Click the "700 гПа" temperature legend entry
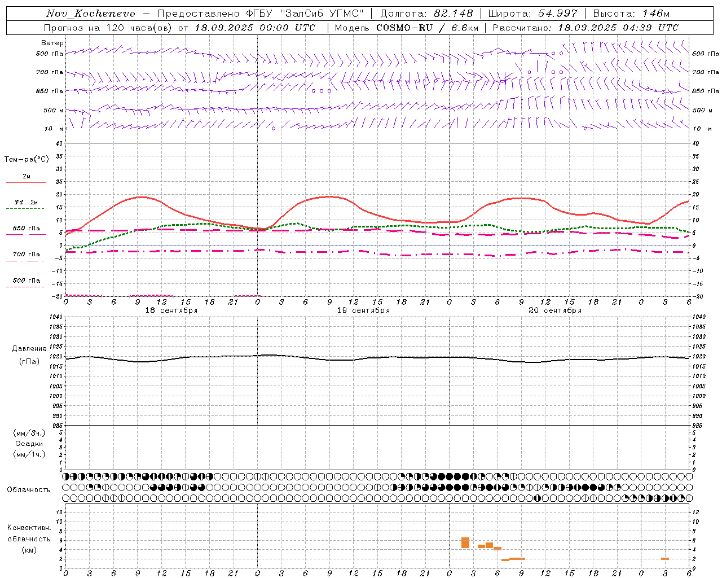This screenshot has width=722, height=578. pos(26,255)
